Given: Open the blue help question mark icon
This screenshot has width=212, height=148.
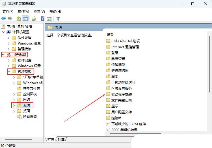Looking at the screenshot, I should [x=43, y=18].
